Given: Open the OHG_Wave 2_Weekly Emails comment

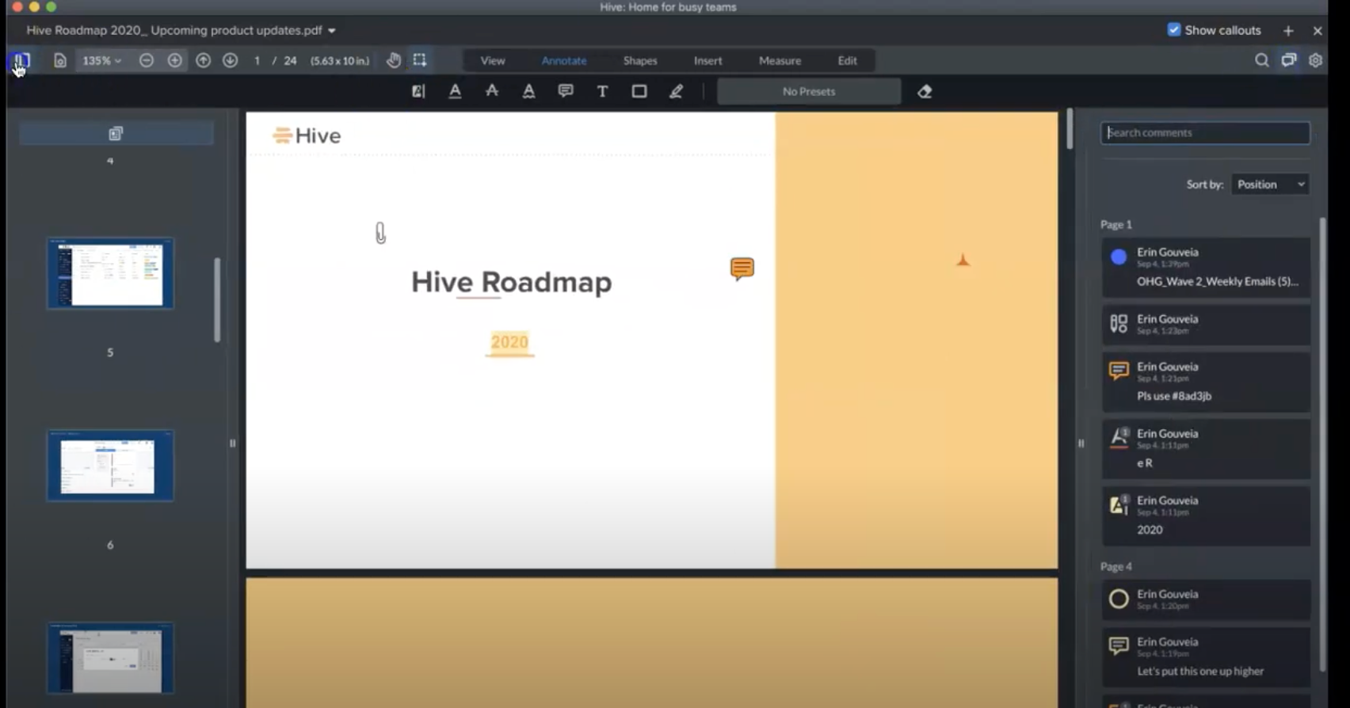Looking at the screenshot, I should [1206, 267].
